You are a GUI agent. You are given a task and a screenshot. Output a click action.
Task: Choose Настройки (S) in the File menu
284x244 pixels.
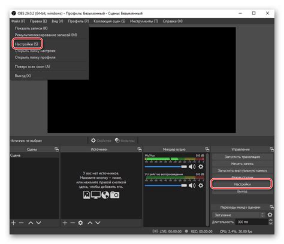(26, 44)
